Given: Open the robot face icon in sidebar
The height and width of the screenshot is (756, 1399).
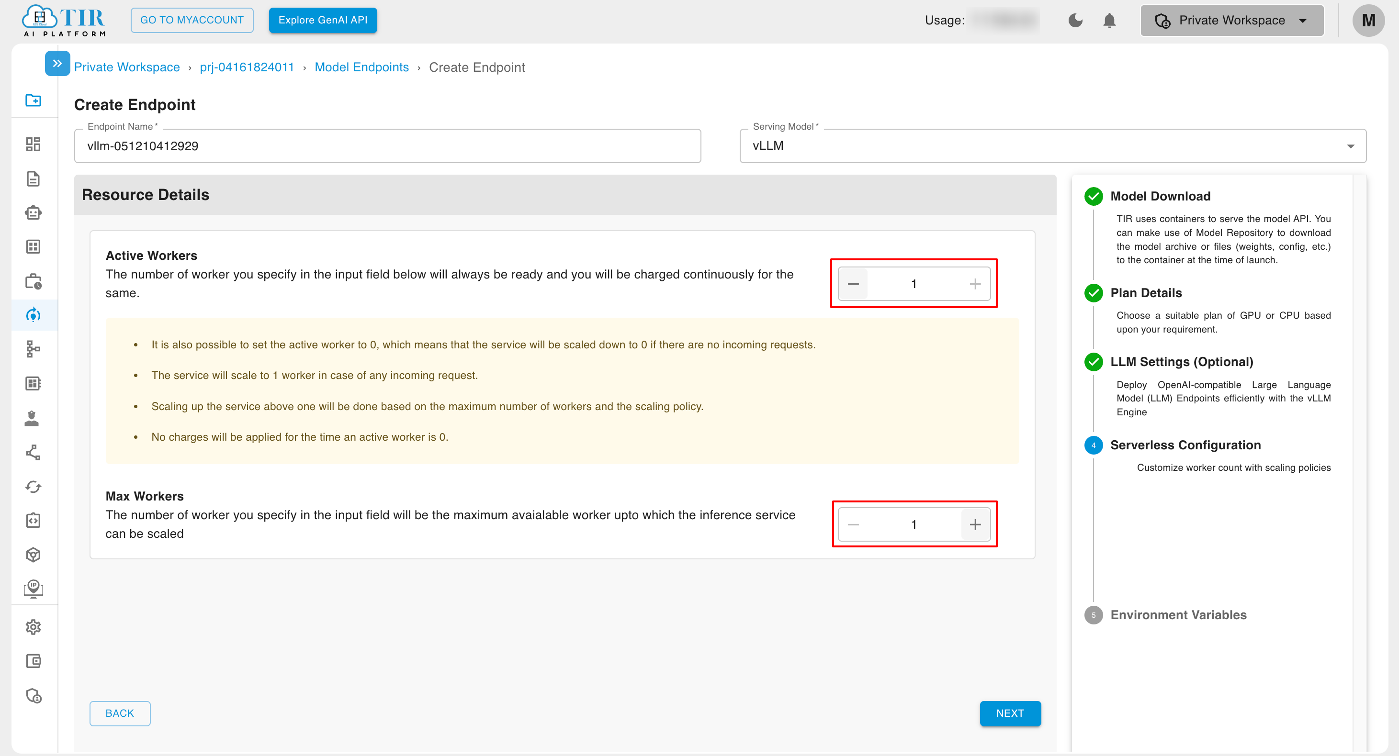Looking at the screenshot, I should pos(33,213).
